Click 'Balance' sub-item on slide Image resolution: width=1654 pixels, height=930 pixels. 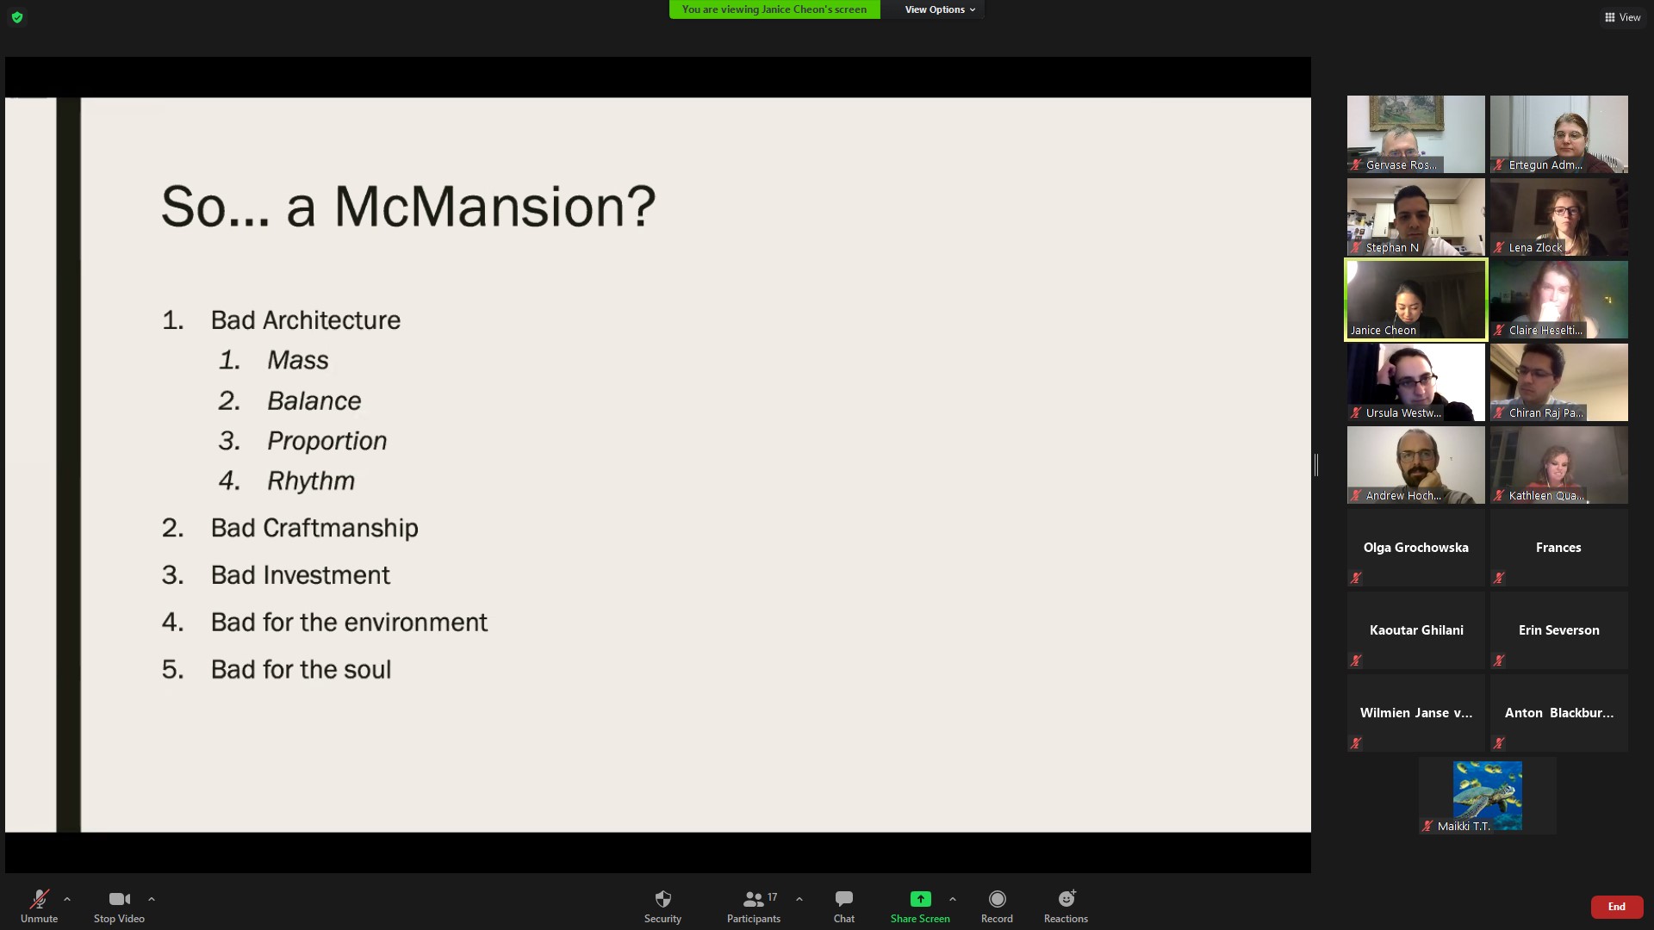314,400
